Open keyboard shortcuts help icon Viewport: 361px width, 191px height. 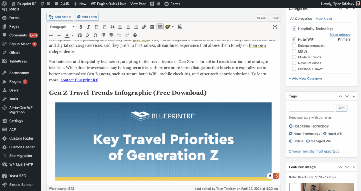point(135,35)
